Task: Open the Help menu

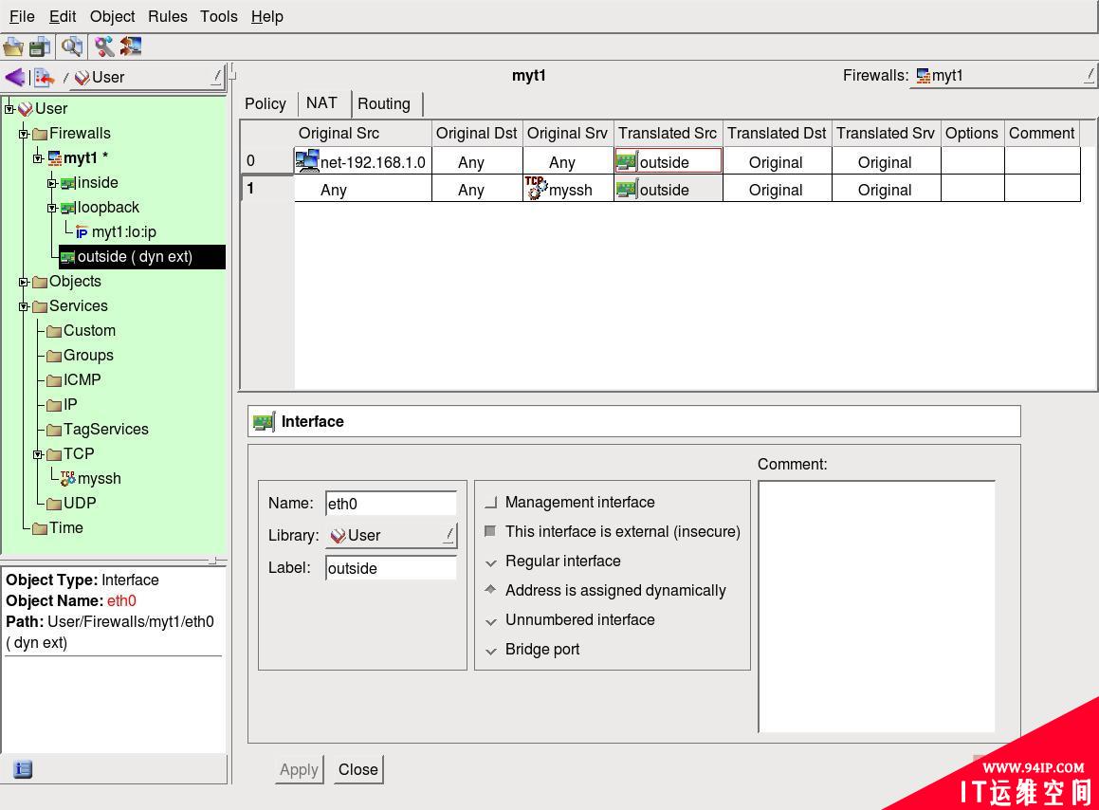Action: pyautogui.click(x=267, y=16)
